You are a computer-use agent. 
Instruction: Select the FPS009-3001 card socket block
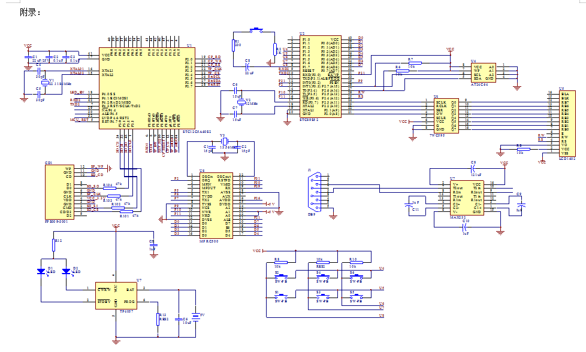(x=59, y=192)
